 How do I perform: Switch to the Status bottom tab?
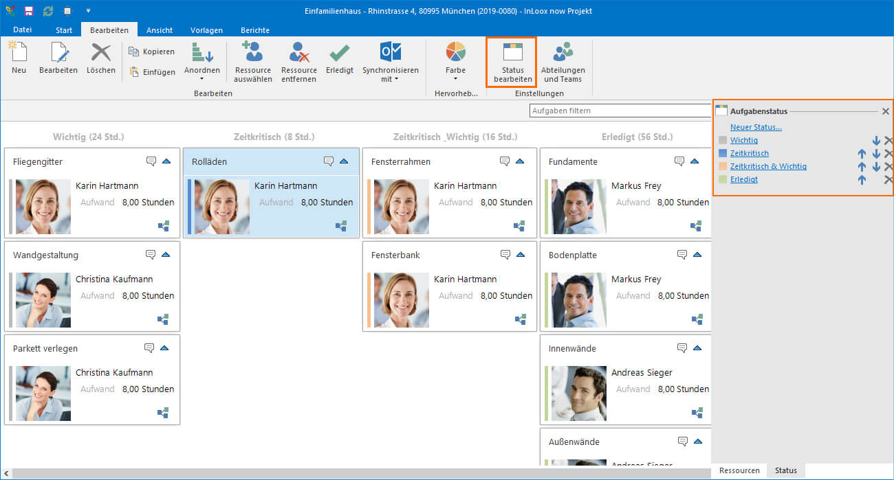[785, 470]
